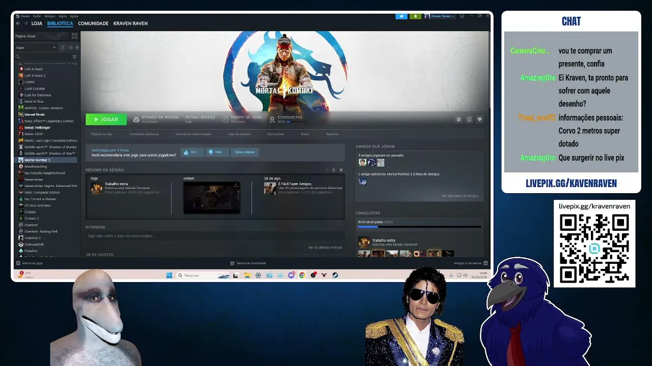Open the Mortal Kombat 1 settings gear
The width and height of the screenshot is (652, 366).
[458, 119]
